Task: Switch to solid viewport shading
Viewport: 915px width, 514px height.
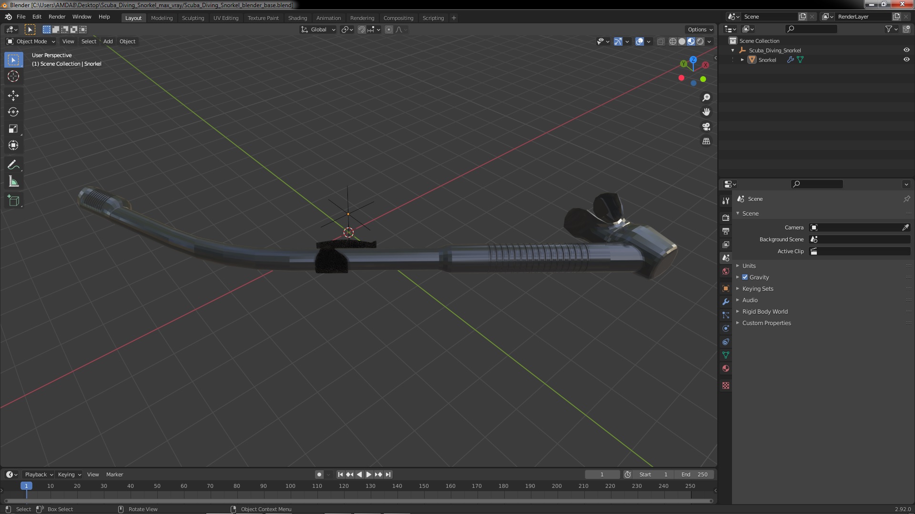Action: (x=682, y=41)
